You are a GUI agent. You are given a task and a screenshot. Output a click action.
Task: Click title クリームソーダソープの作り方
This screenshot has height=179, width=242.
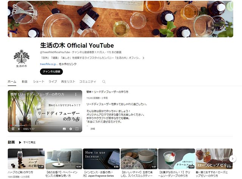174,174
